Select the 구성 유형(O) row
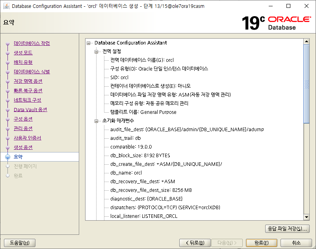316x249 pixels. coord(159,69)
